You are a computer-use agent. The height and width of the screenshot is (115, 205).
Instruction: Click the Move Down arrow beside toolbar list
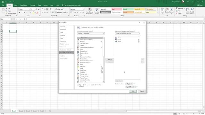(x=143, y=62)
